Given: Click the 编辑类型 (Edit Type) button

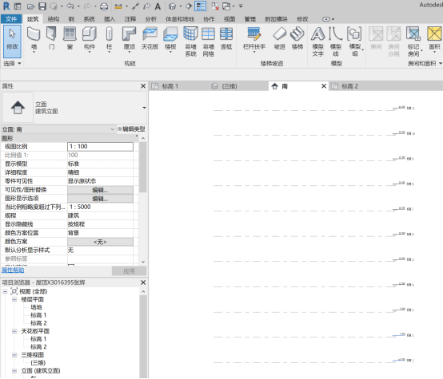Looking at the screenshot, I should pyautogui.click(x=131, y=129).
